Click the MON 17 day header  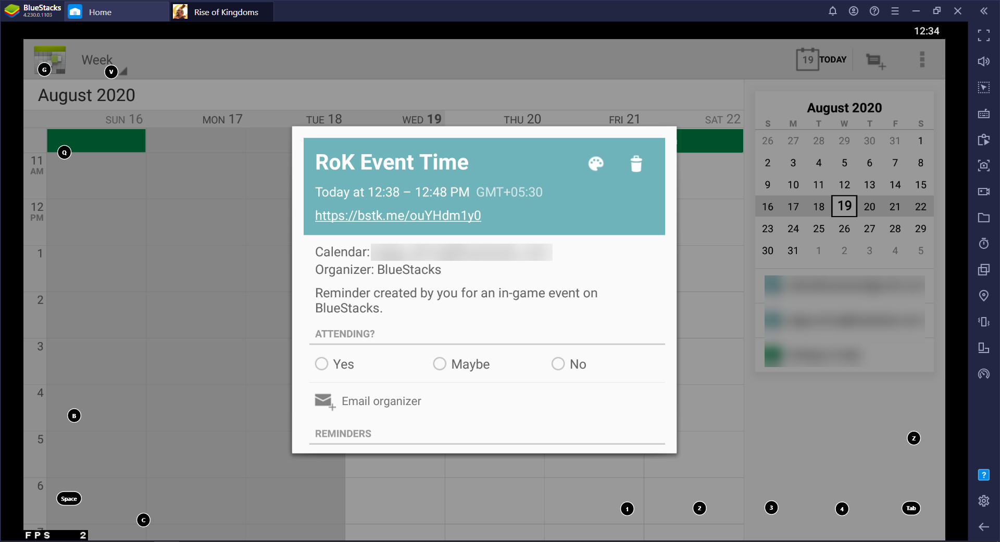[x=222, y=119]
